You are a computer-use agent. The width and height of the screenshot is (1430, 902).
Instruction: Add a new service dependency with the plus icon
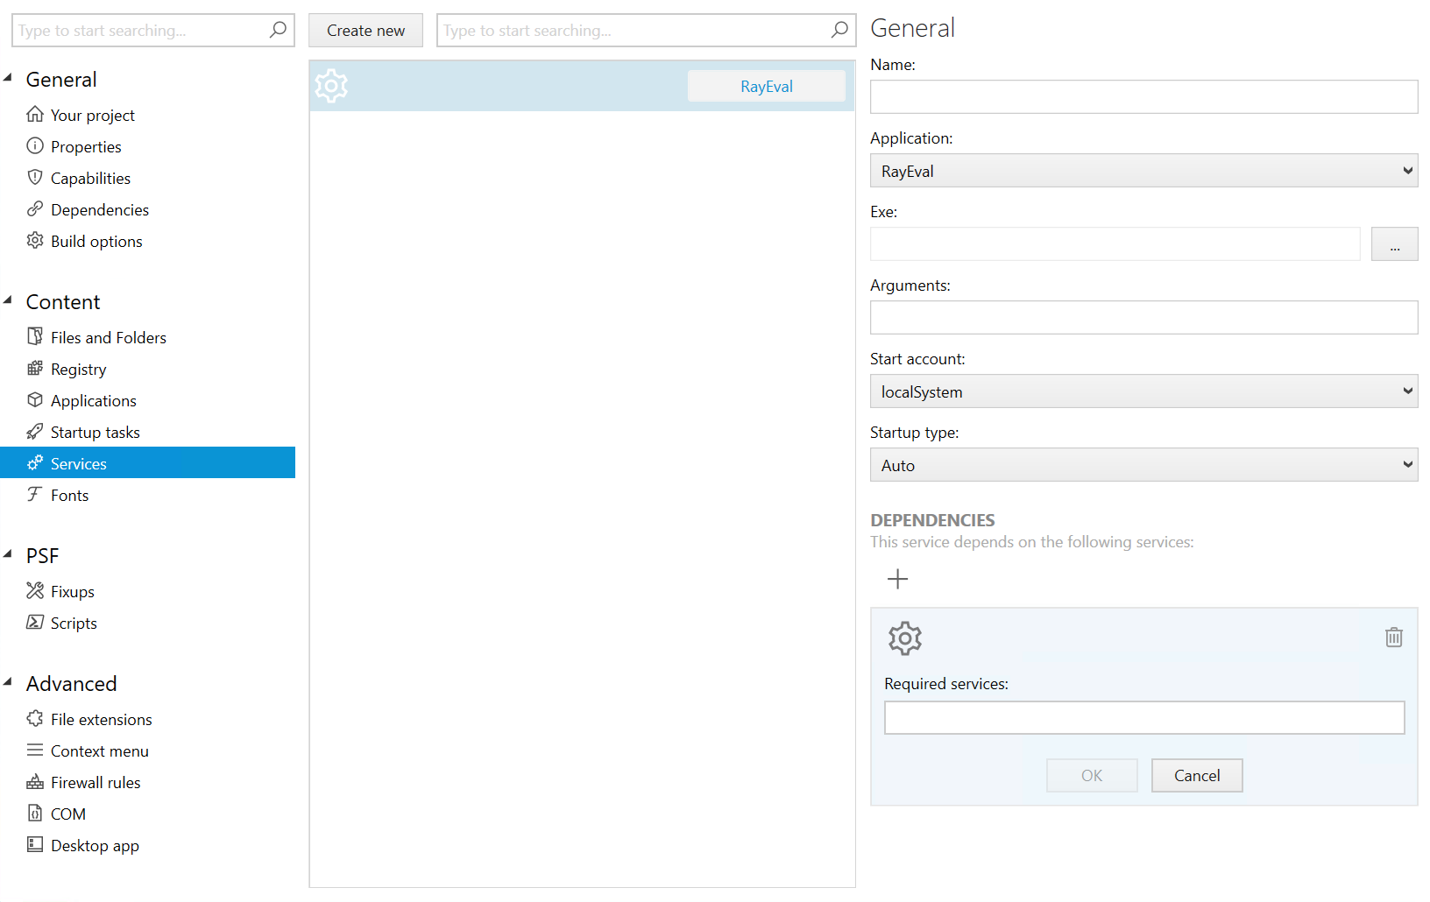coord(897,579)
